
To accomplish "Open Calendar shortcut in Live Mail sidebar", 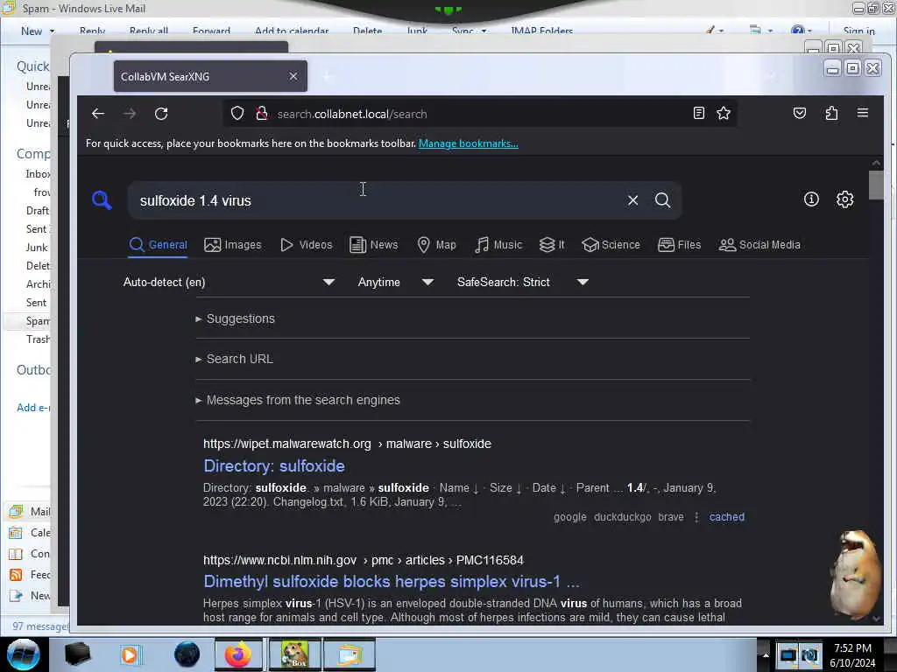I will [x=30, y=533].
